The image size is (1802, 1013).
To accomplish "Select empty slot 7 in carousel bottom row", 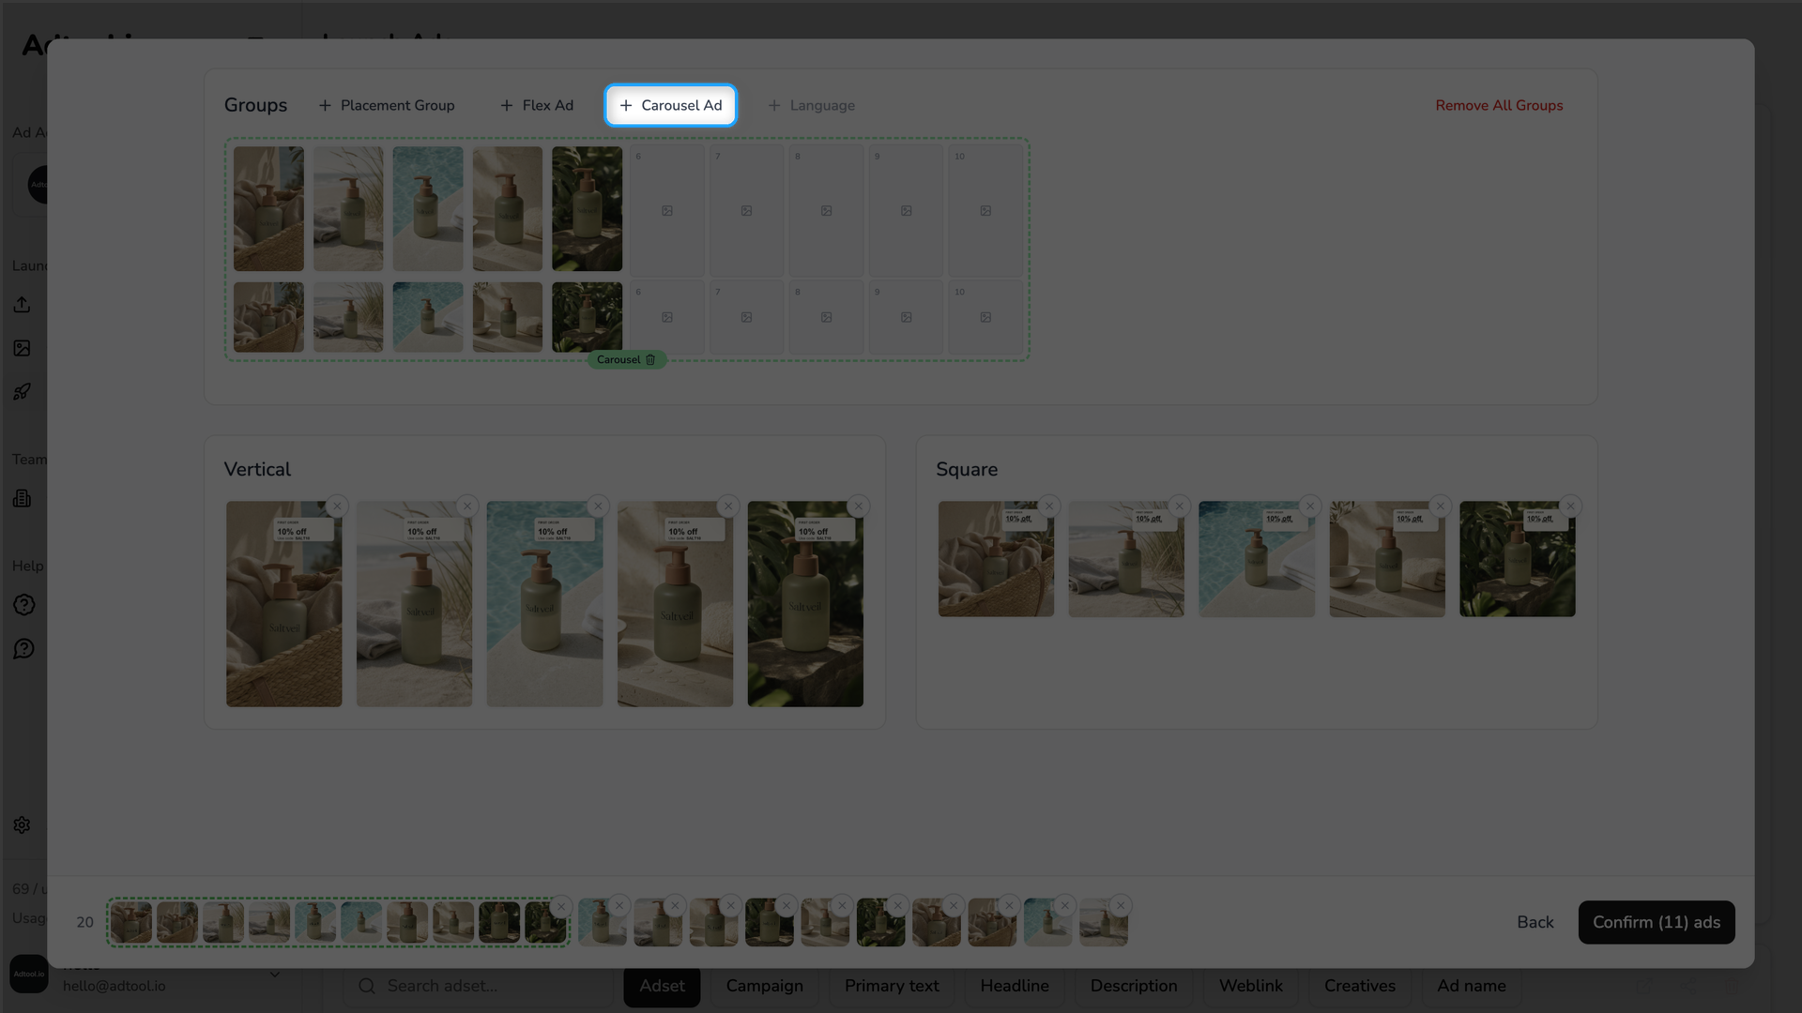I will pos(746,317).
